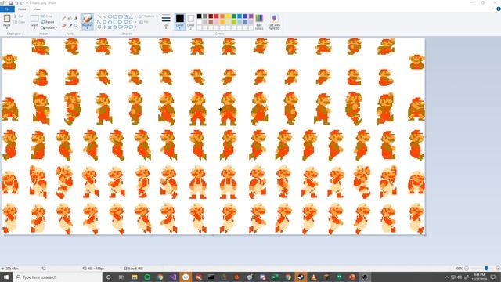The height and width of the screenshot is (282, 501).
Task: Open the shape Outline dropdown
Action: (x=147, y=16)
